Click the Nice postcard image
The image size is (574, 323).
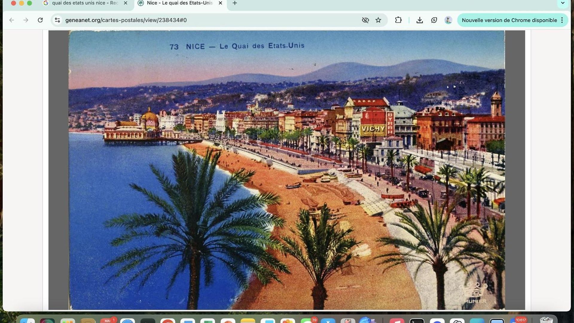pyautogui.click(x=287, y=170)
